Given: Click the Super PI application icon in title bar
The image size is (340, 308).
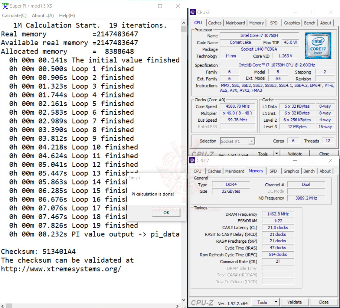Looking at the screenshot, I should pos(5,6).
